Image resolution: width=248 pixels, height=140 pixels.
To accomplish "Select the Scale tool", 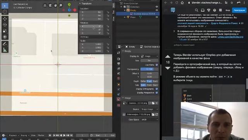I will (x=5, y=31).
